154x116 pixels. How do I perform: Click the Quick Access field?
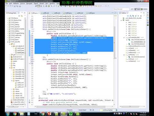click(x=122, y=9)
